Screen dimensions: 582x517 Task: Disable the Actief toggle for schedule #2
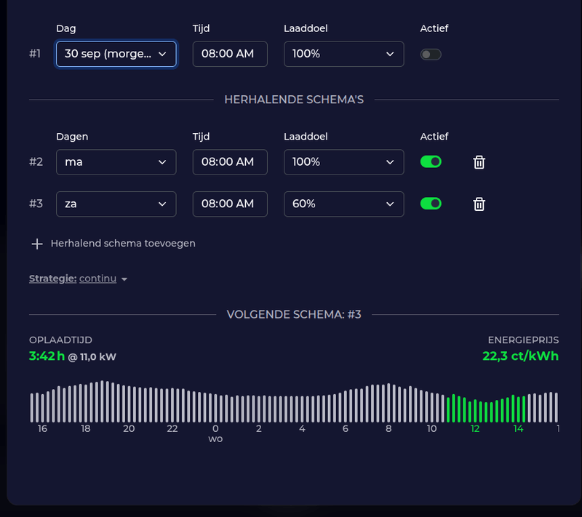[x=431, y=161]
